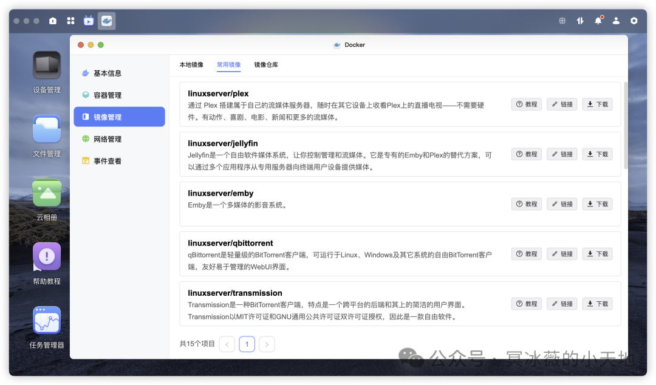
Task: Open the app grid launcher icon
Action: click(70, 21)
